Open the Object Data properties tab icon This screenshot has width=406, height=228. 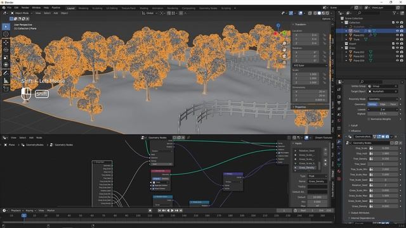click(x=339, y=165)
